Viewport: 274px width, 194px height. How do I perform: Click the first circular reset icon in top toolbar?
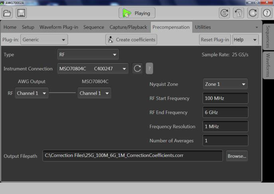tap(225, 13)
